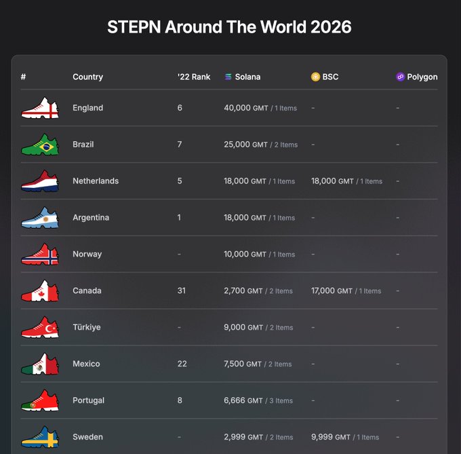This screenshot has width=461, height=454.
Task: Click England's 40,000 GMT Solana value
Action: pyautogui.click(x=246, y=108)
